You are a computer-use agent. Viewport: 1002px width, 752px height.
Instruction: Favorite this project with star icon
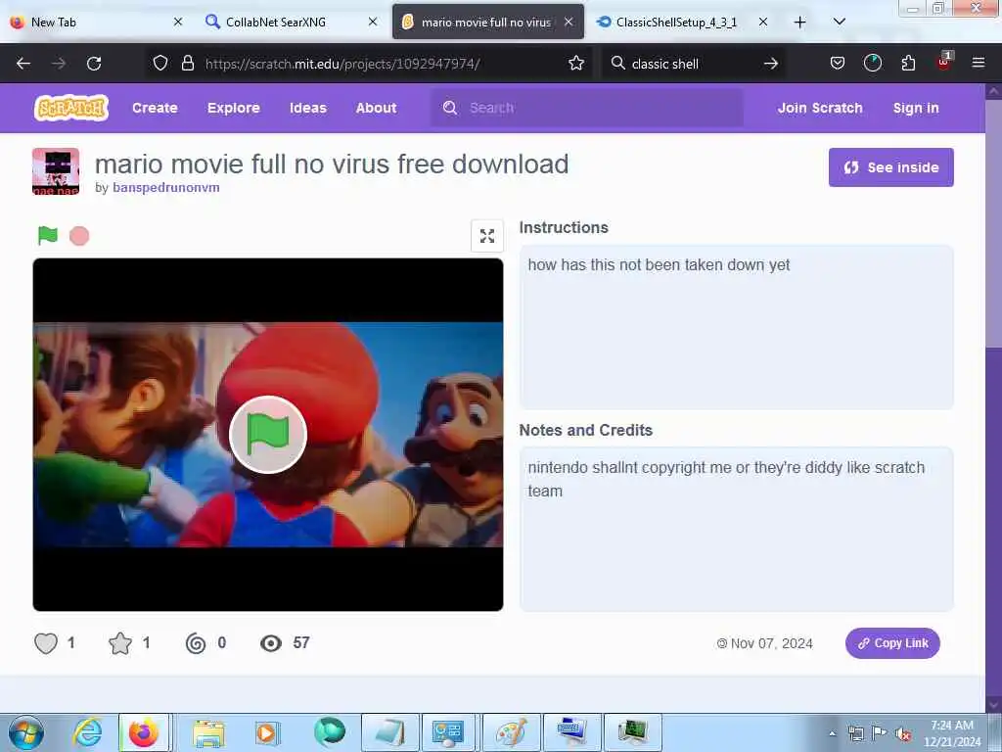click(x=120, y=643)
